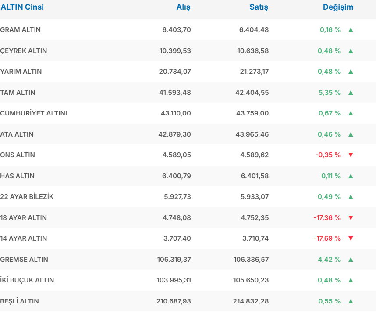Click the green up arrow for TAM ALTIN
Screen dimensions: 376x314
[351, 93]
